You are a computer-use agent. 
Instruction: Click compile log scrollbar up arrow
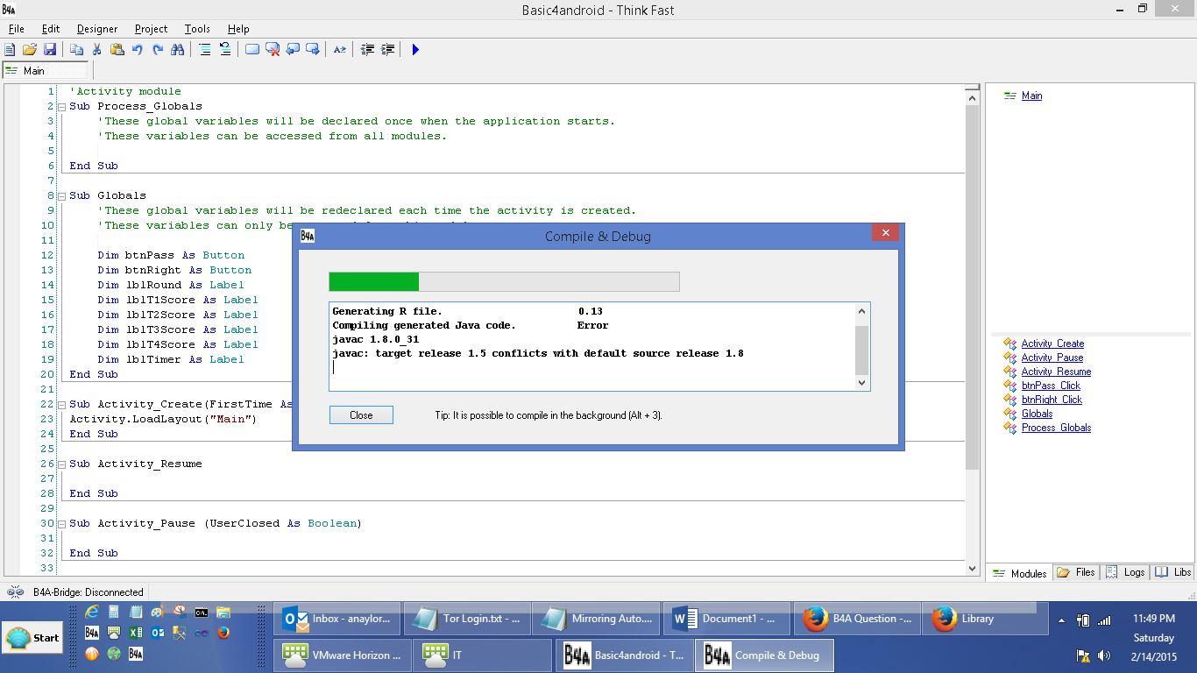(x=861, y=311)
